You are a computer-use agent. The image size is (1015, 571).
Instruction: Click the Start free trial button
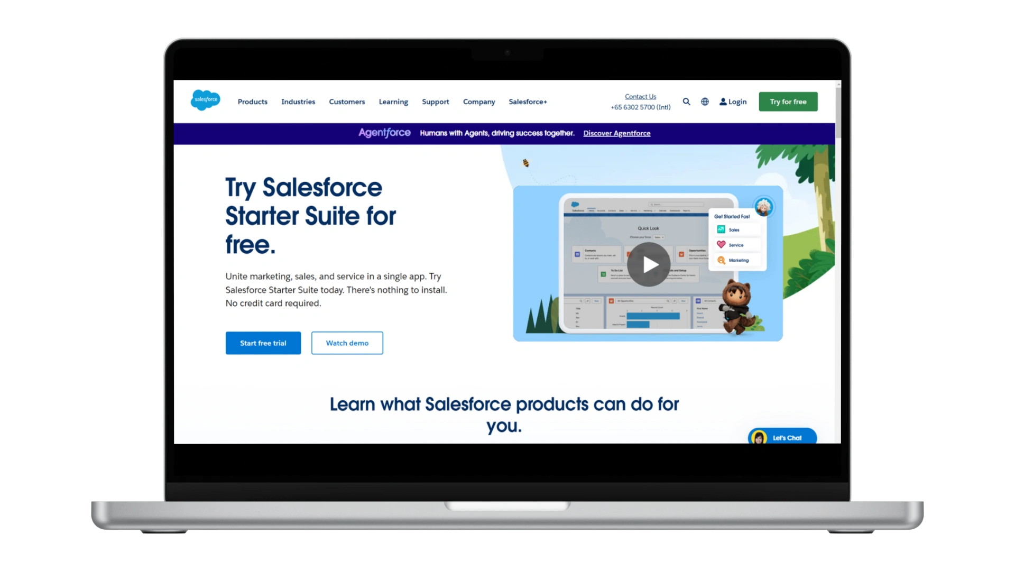(x=263, y=342)
